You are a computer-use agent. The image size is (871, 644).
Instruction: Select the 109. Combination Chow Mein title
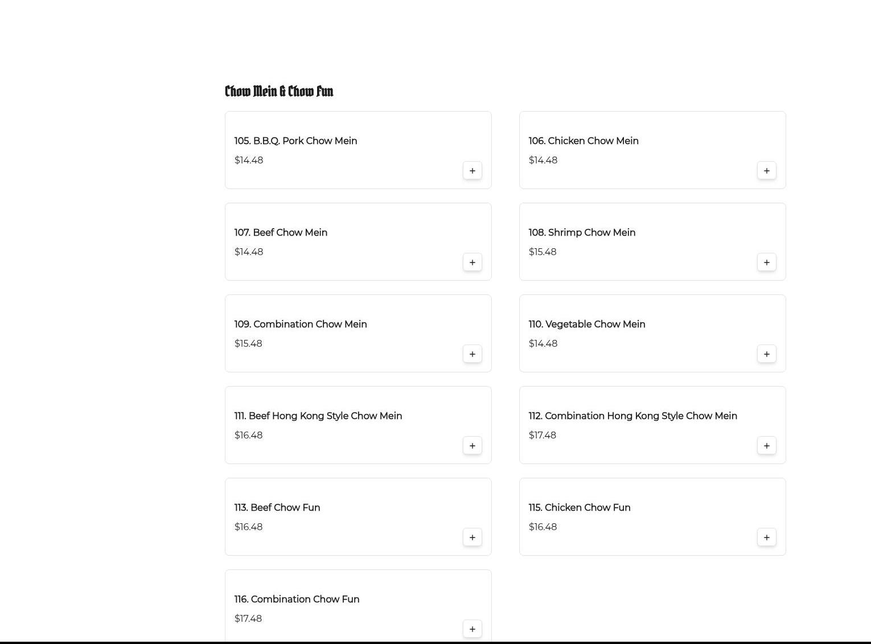301,324
